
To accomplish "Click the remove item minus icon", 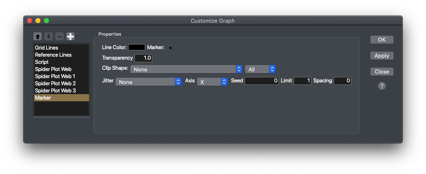I will [x=59, y=37].
